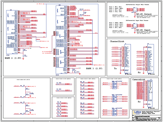Select the RJ-45 Input connector symbol

point(135,26)
